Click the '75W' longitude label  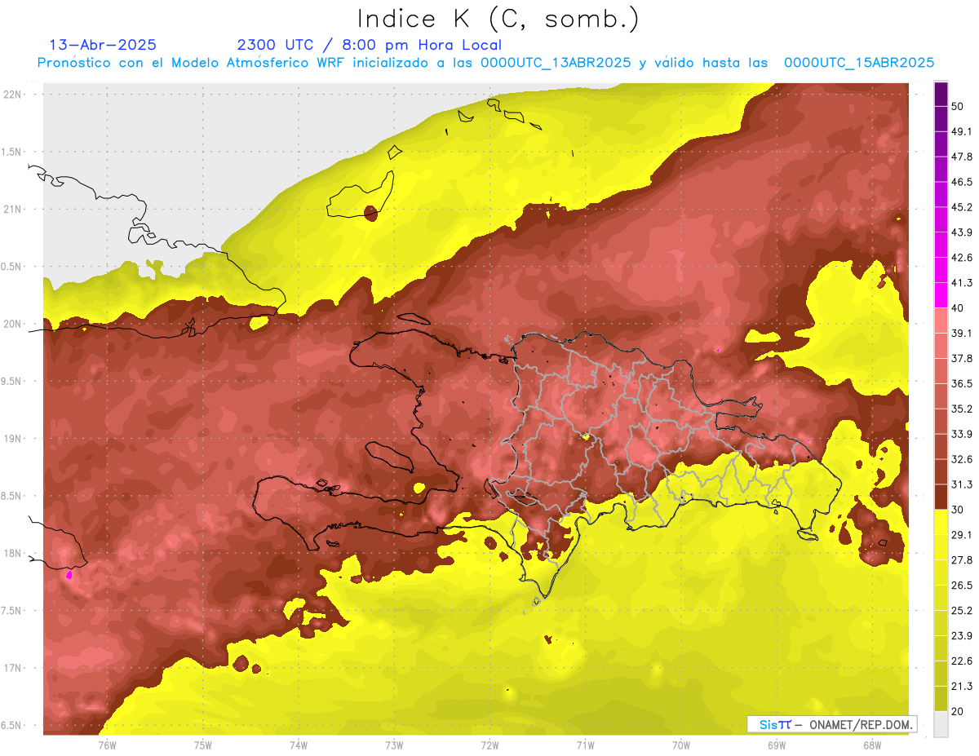click(x=203, y=745)
